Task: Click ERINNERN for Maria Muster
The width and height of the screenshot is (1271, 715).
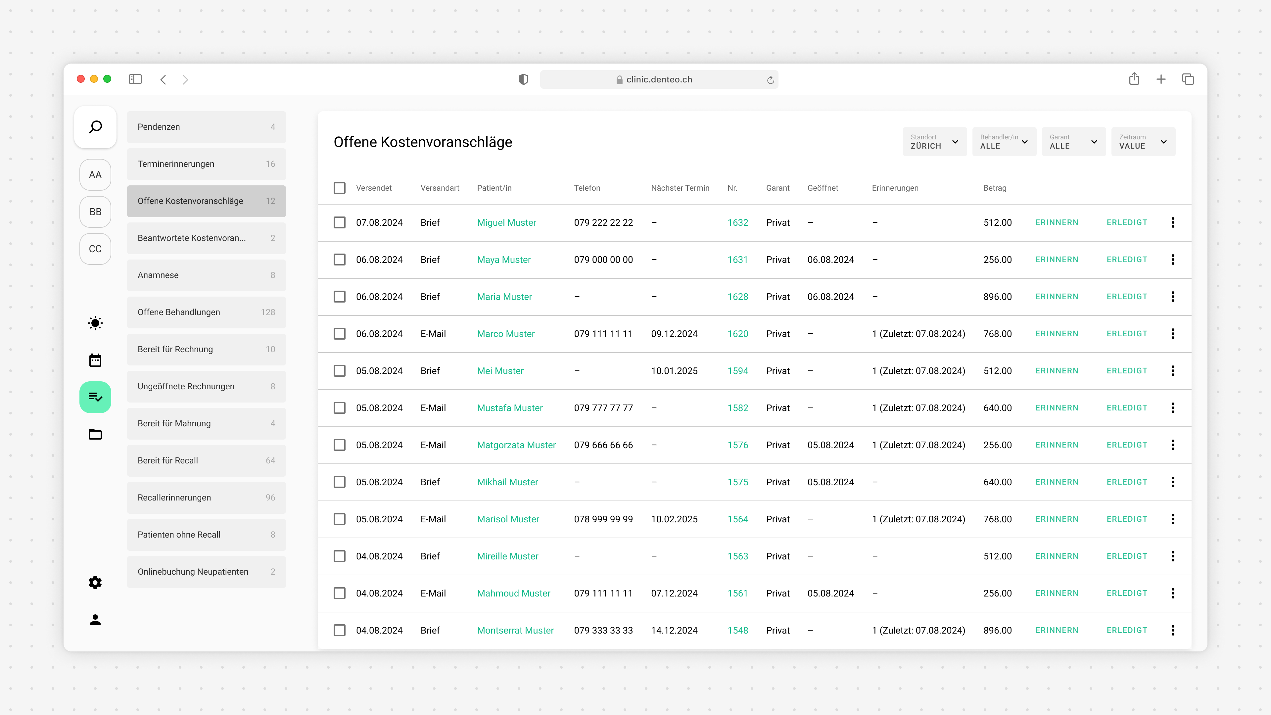Action: coord(1057,297)
